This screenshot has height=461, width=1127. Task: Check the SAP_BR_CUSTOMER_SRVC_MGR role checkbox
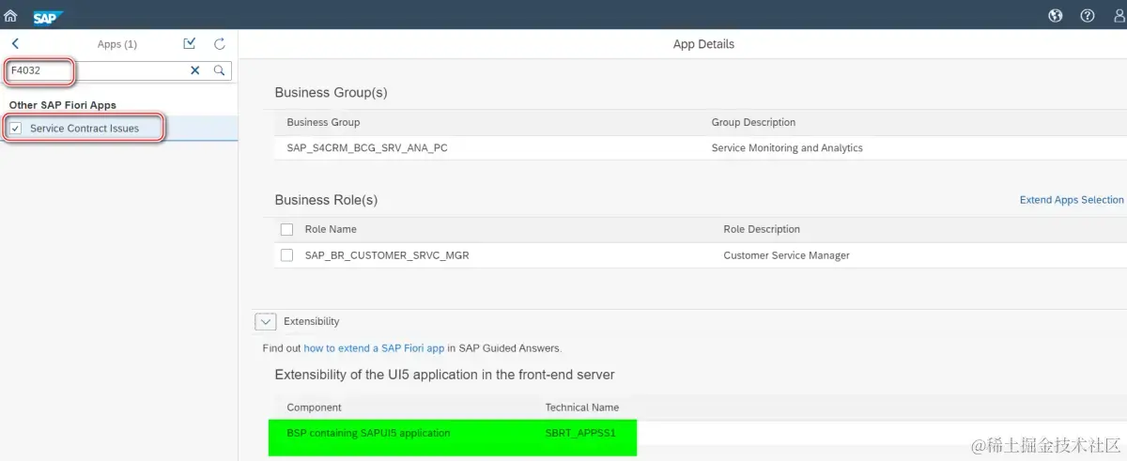287,255
